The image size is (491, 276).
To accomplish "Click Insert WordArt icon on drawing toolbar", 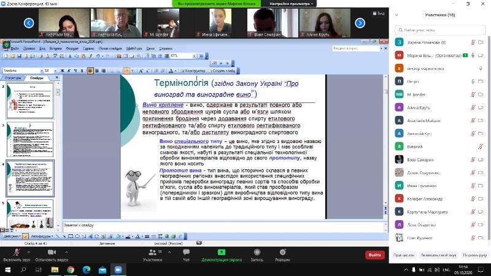I will tap(90, 236).
